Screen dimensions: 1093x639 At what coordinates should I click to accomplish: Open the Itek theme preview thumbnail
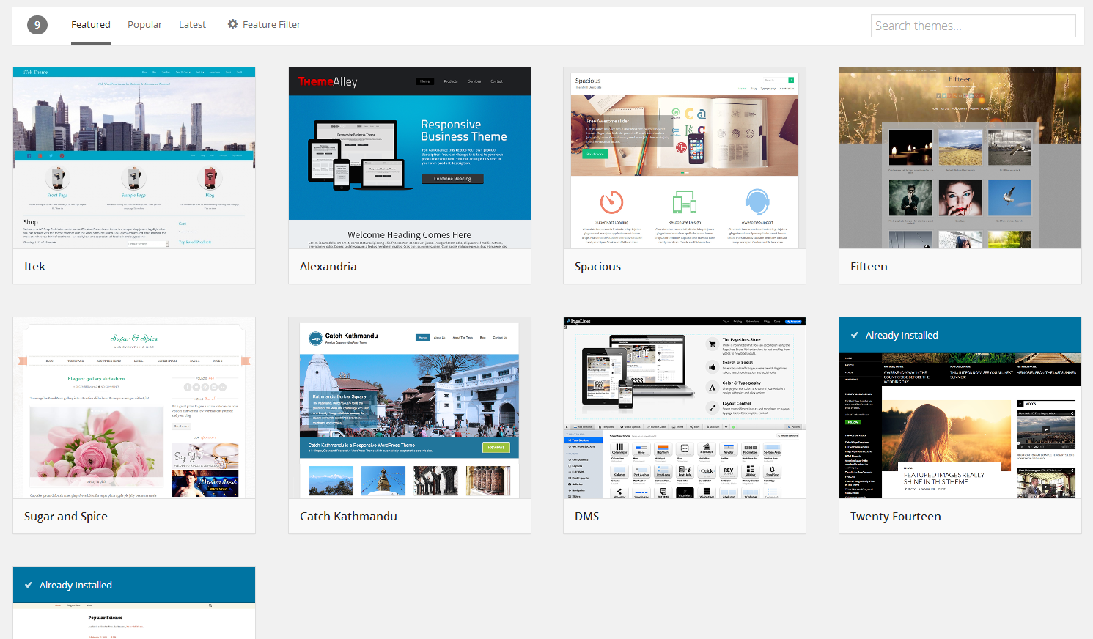(x=134, y=158)
